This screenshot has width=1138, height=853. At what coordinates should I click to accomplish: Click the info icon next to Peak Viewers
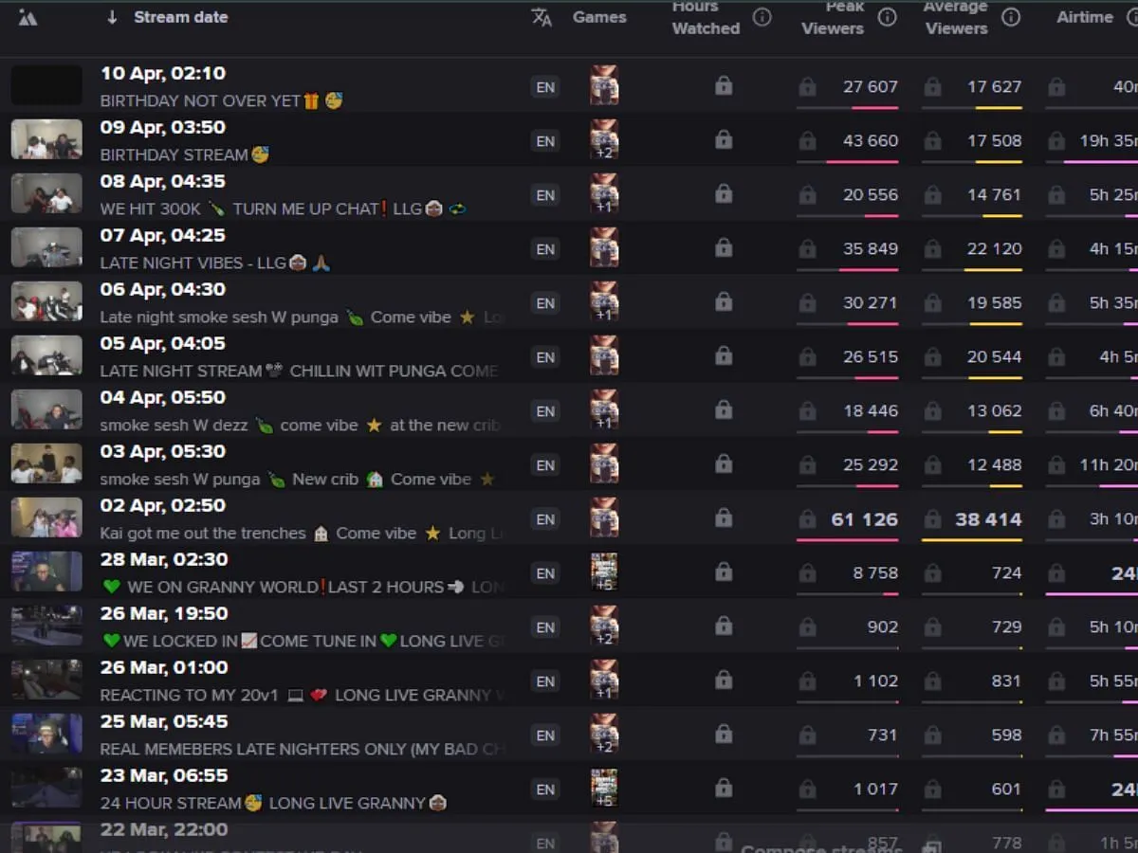tap(887, 17)
